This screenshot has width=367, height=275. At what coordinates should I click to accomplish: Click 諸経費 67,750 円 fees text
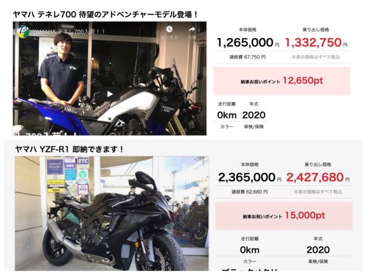[x=247, y=57]
